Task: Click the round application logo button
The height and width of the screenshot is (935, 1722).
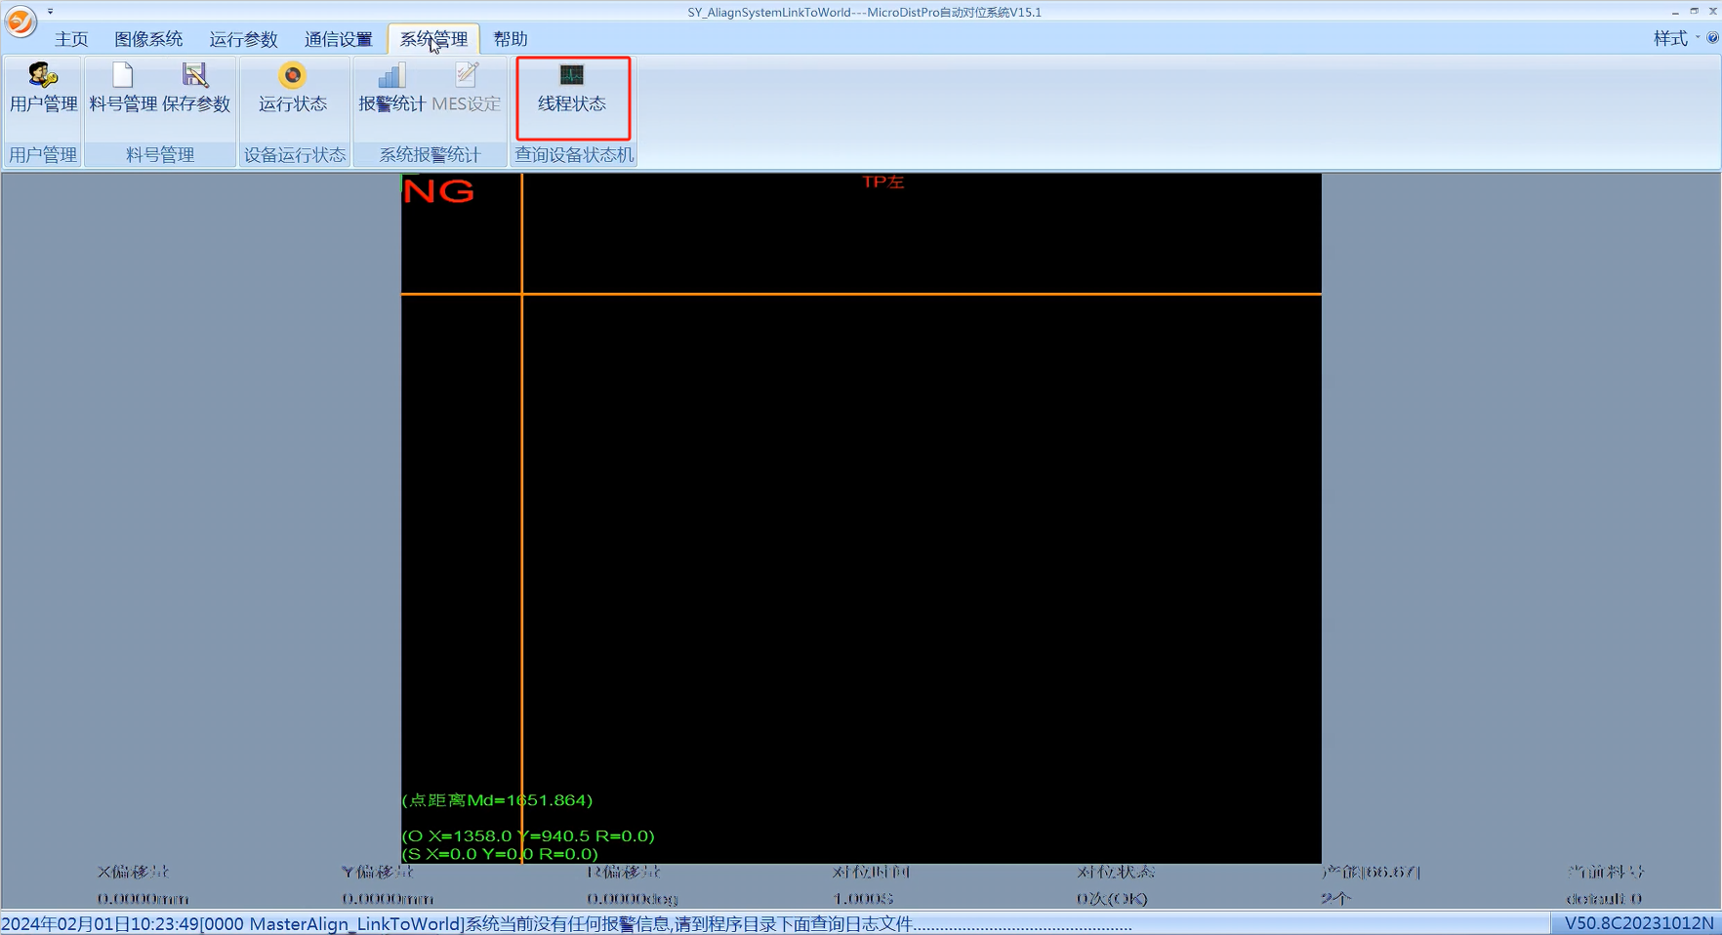Action: 20,20
